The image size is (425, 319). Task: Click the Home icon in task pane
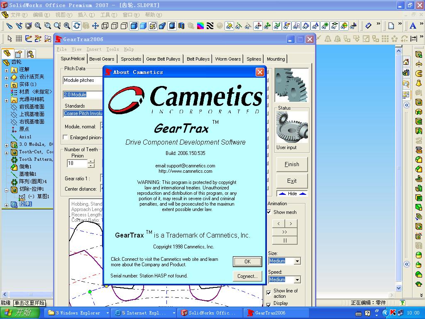(x=406, y=62)
